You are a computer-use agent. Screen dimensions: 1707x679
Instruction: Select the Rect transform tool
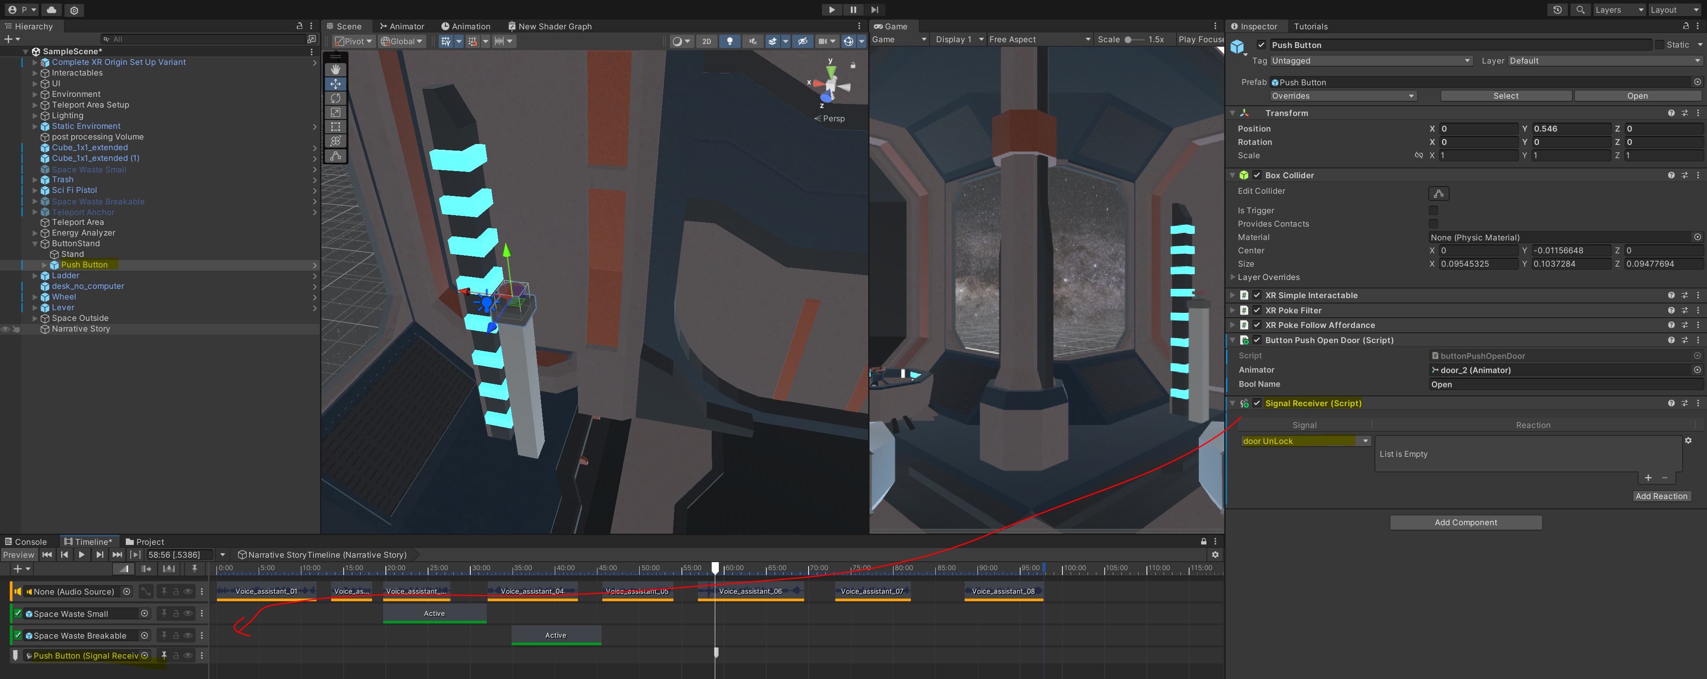coord(335,127)
